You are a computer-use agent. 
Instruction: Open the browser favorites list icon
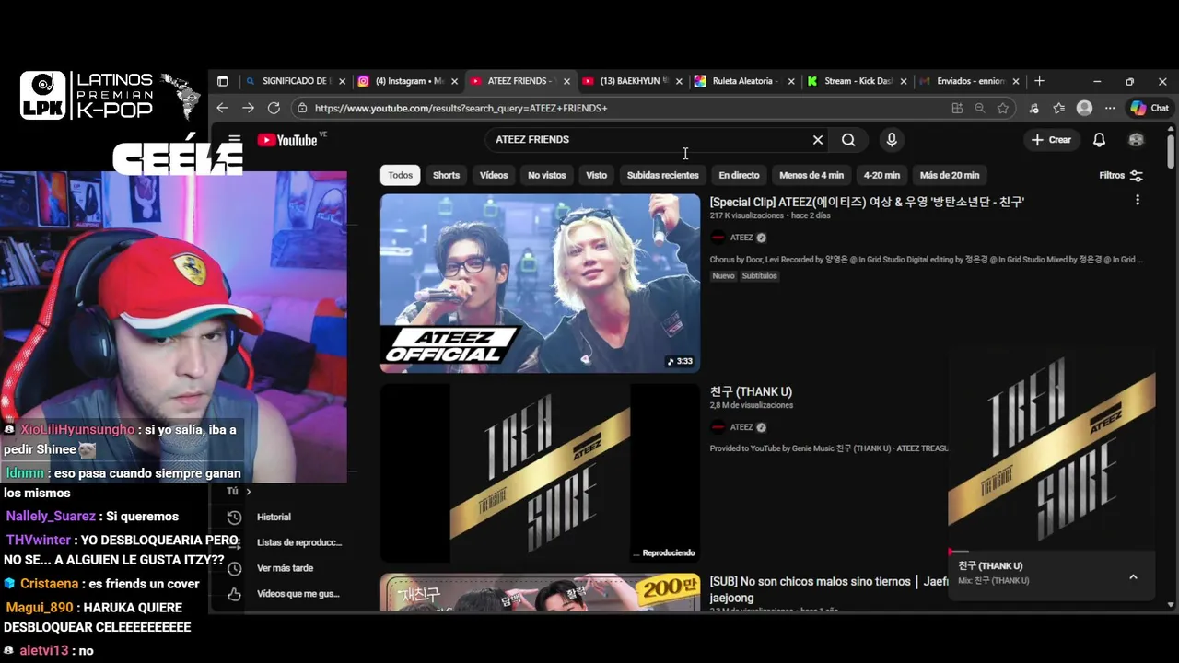pyautogui.click(x=1059, y=108)
